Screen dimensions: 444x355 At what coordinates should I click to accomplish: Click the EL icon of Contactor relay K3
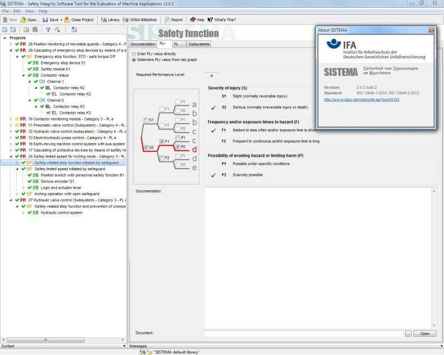coord(54,113)
